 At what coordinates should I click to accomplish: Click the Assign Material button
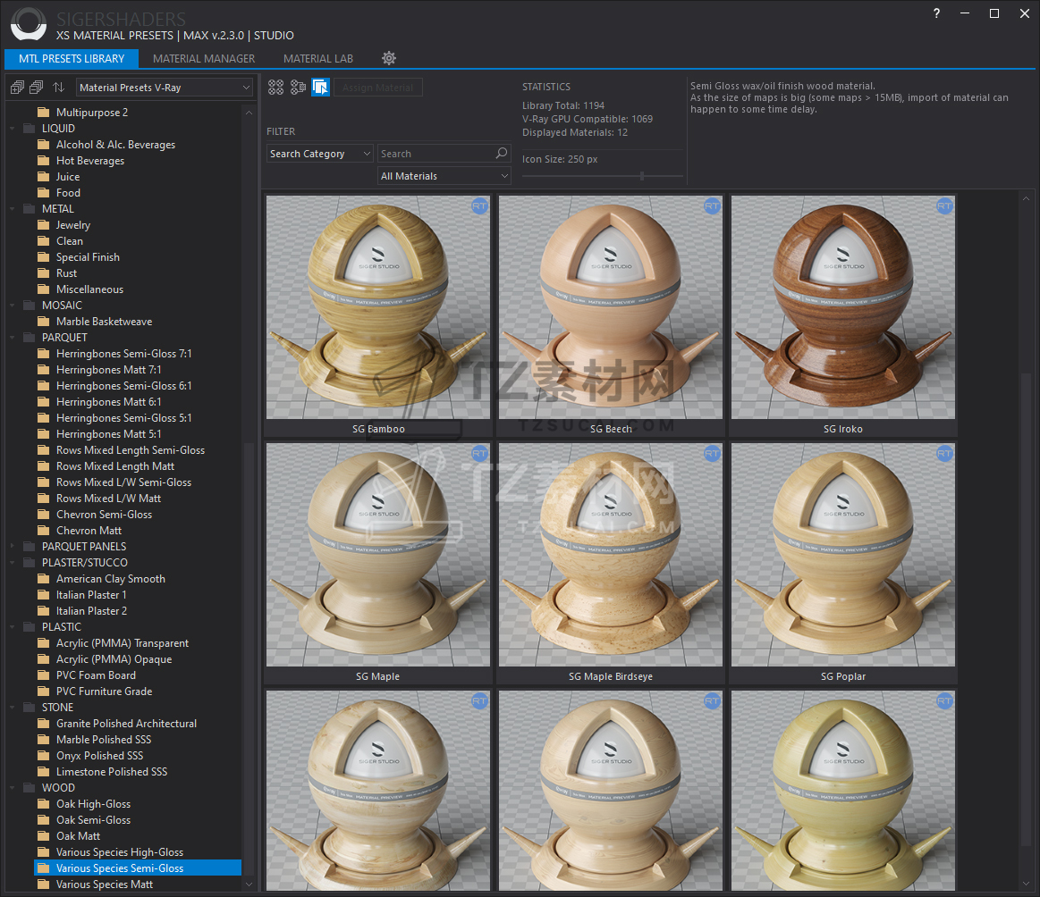point(378,88)
